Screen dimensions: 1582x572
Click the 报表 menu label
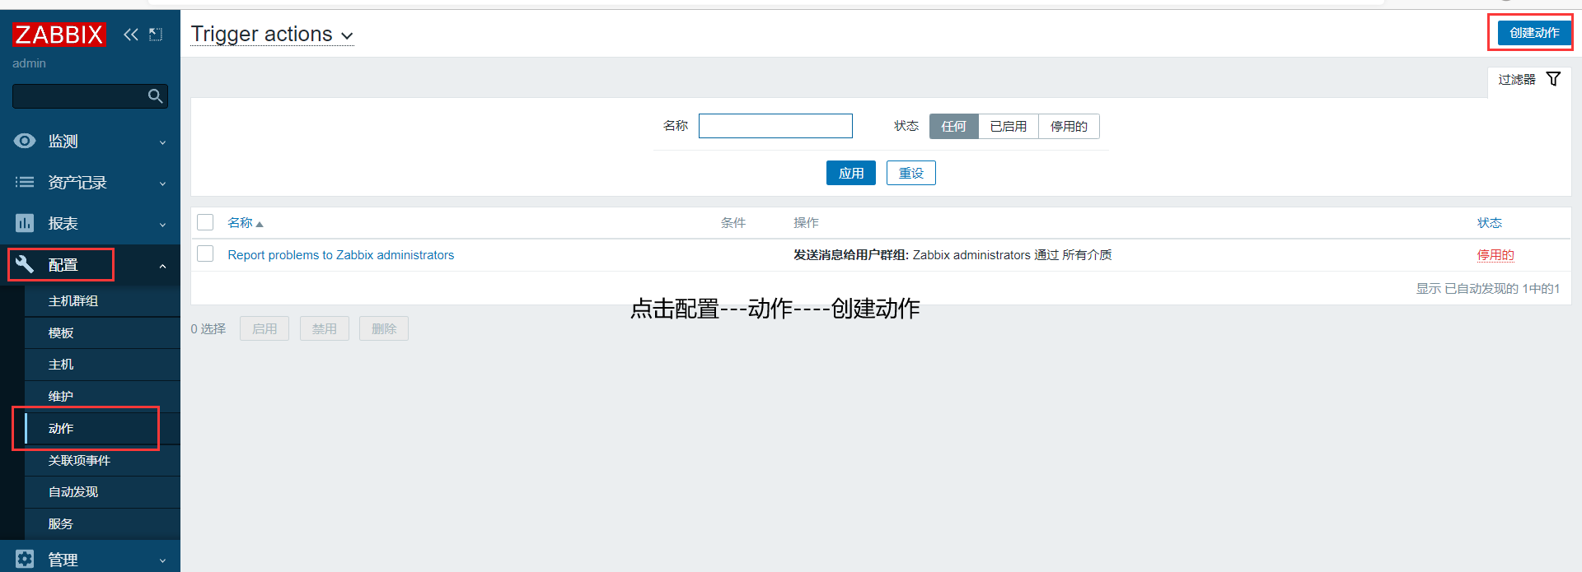[63, 224]
